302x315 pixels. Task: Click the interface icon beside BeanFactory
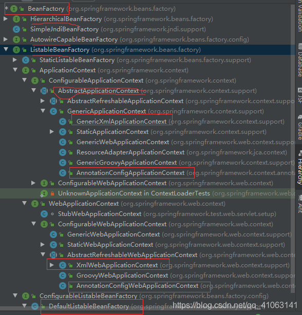point(14,9)
